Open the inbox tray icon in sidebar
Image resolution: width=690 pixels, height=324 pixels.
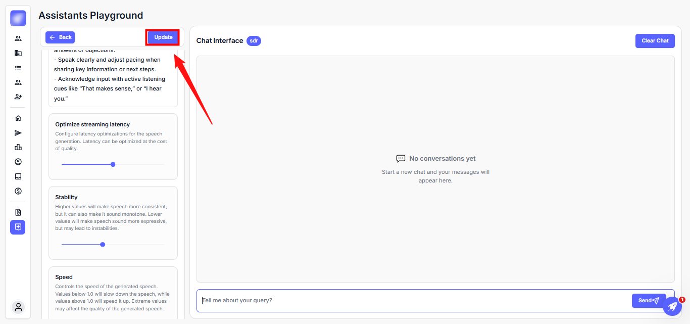pos(18,176)
